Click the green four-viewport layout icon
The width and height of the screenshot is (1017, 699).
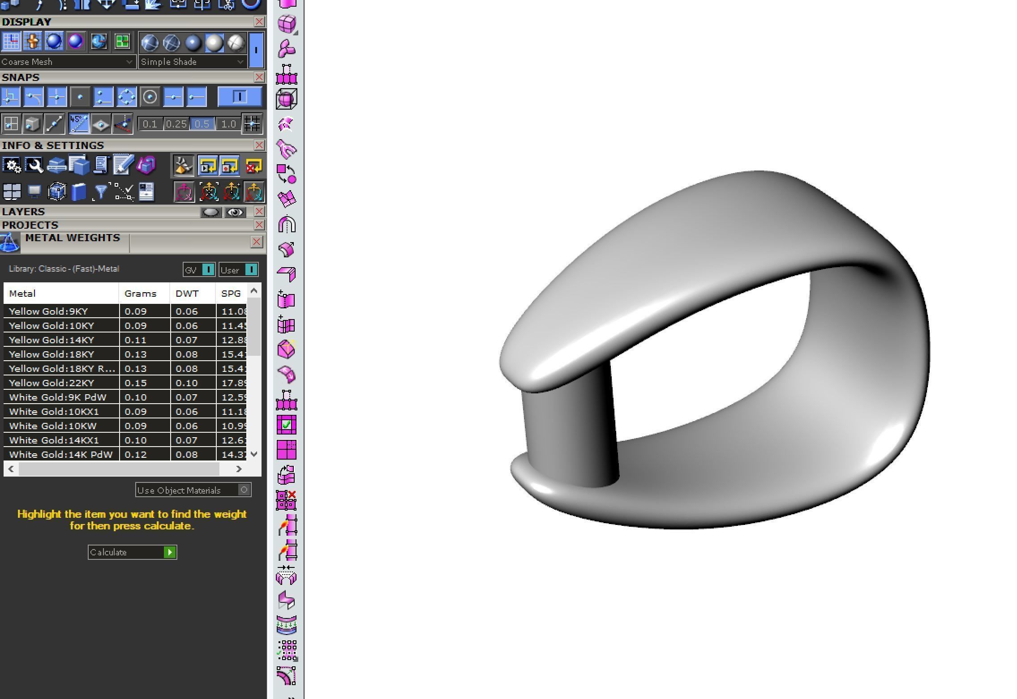click(x=122, y=42)
